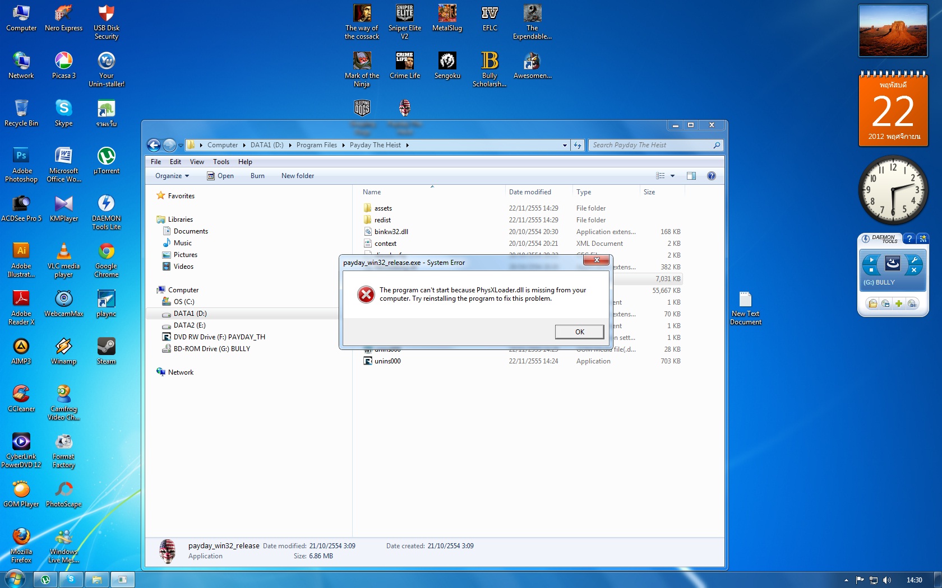This screenshot has height=588, width=942.
Task: Select the redist folder
Action: pos(521,220)
